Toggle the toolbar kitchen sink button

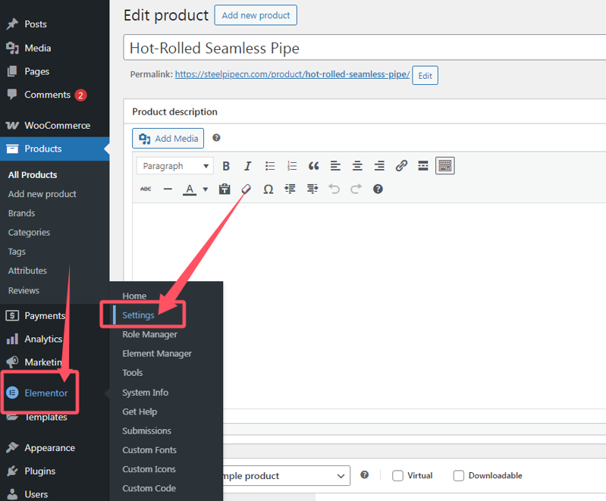(445, 166)
